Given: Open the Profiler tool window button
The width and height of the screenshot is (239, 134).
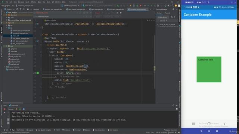Looking at the screenshot, I should click(x=20, y=130).
